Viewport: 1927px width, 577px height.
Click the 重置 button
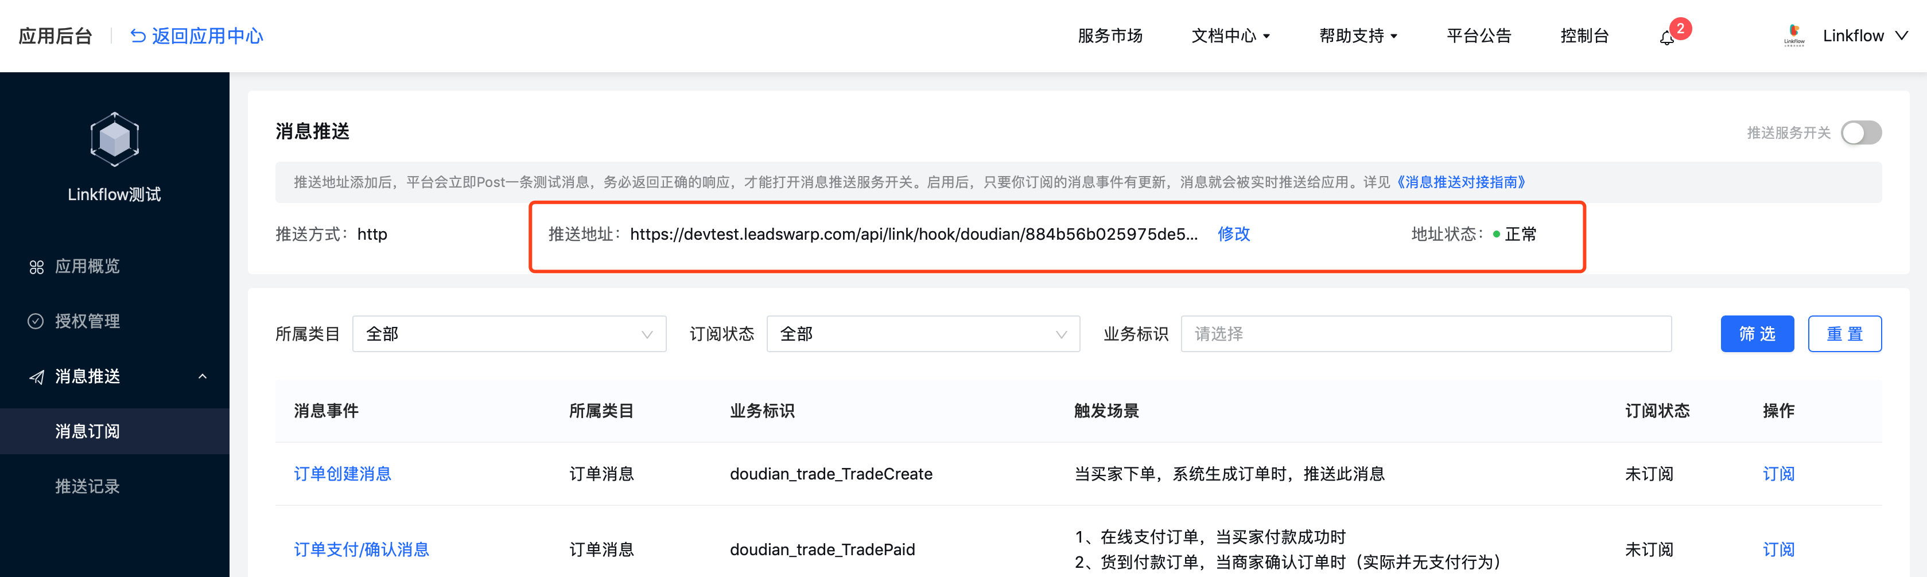(1845, 334)
